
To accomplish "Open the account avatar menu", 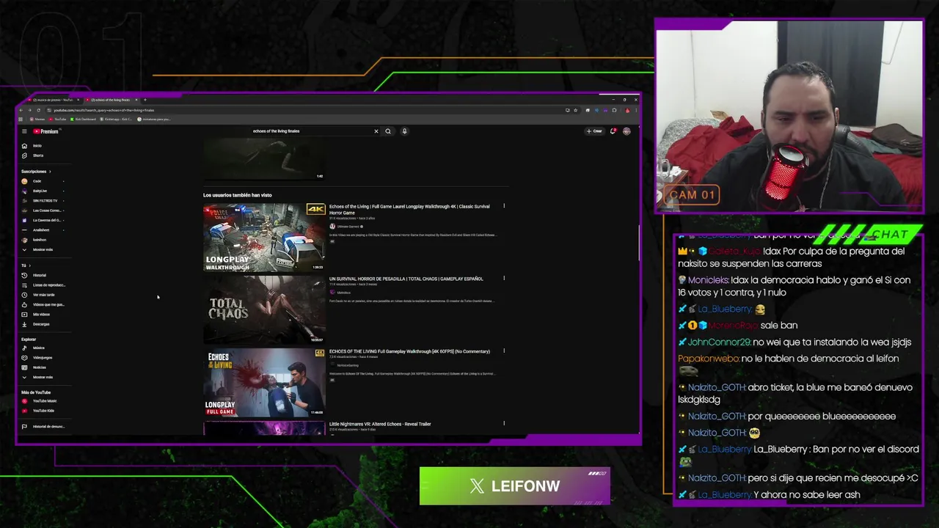I will pos(626,131).
